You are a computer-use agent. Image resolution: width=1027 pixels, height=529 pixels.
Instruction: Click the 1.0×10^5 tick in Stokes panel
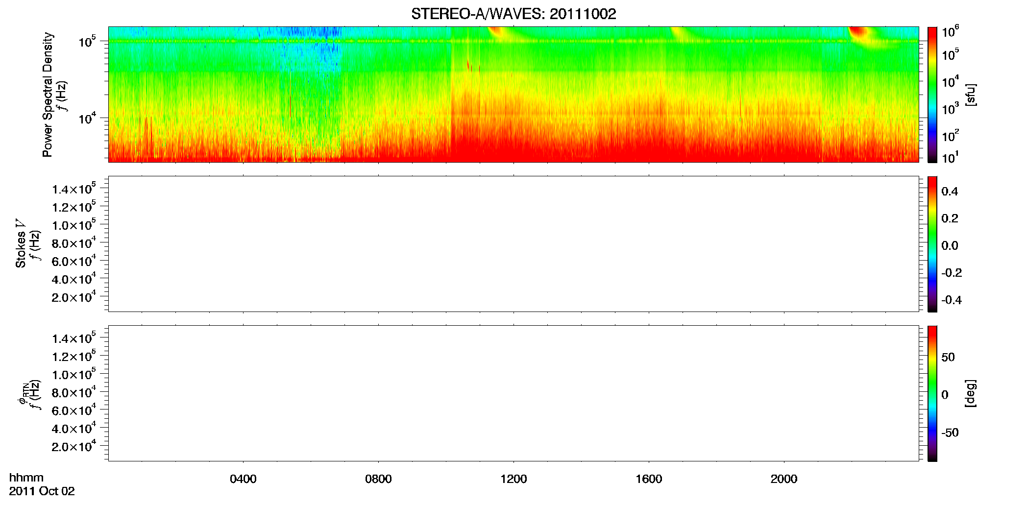pyautogui.click(x=74, y=225)
